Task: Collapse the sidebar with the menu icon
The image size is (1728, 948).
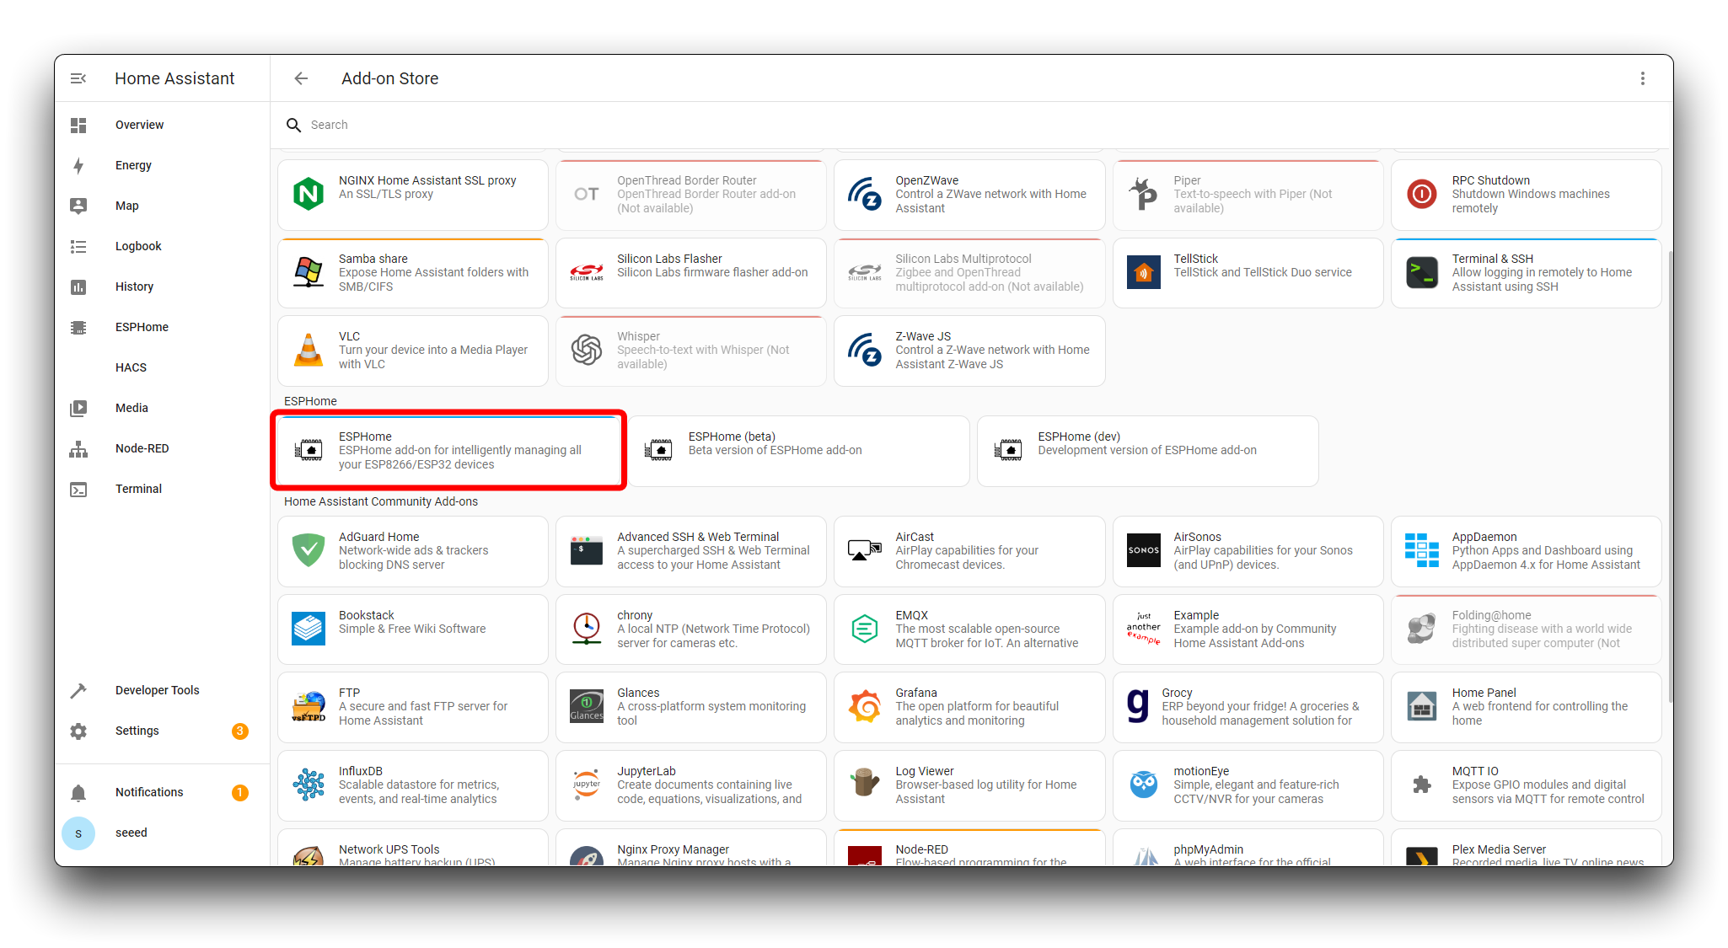Action: tap(78, 78)
